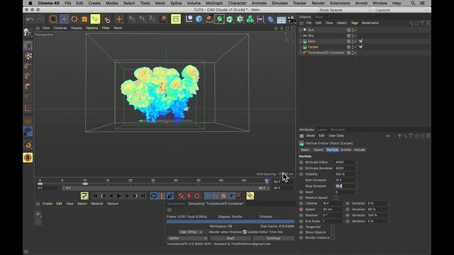Play the animation forward
This screenshot has width=454, height=255.
point(119,196)
